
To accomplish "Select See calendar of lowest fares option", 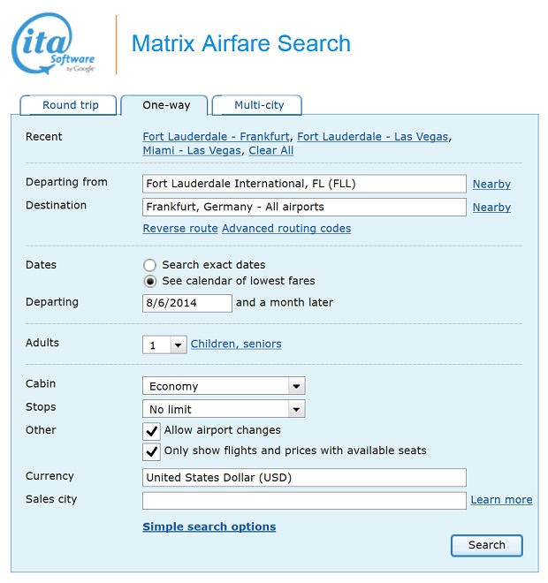I will (x=149, y=282).
